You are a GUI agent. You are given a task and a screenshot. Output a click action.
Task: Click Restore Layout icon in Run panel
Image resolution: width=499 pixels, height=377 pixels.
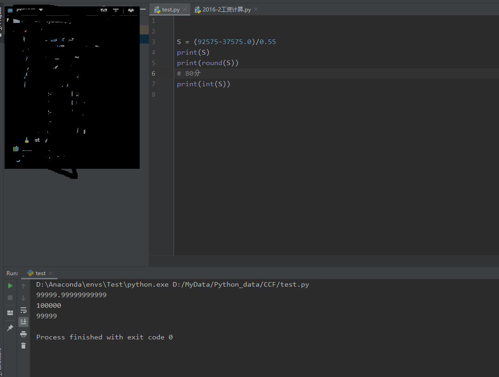coord(10,312)
